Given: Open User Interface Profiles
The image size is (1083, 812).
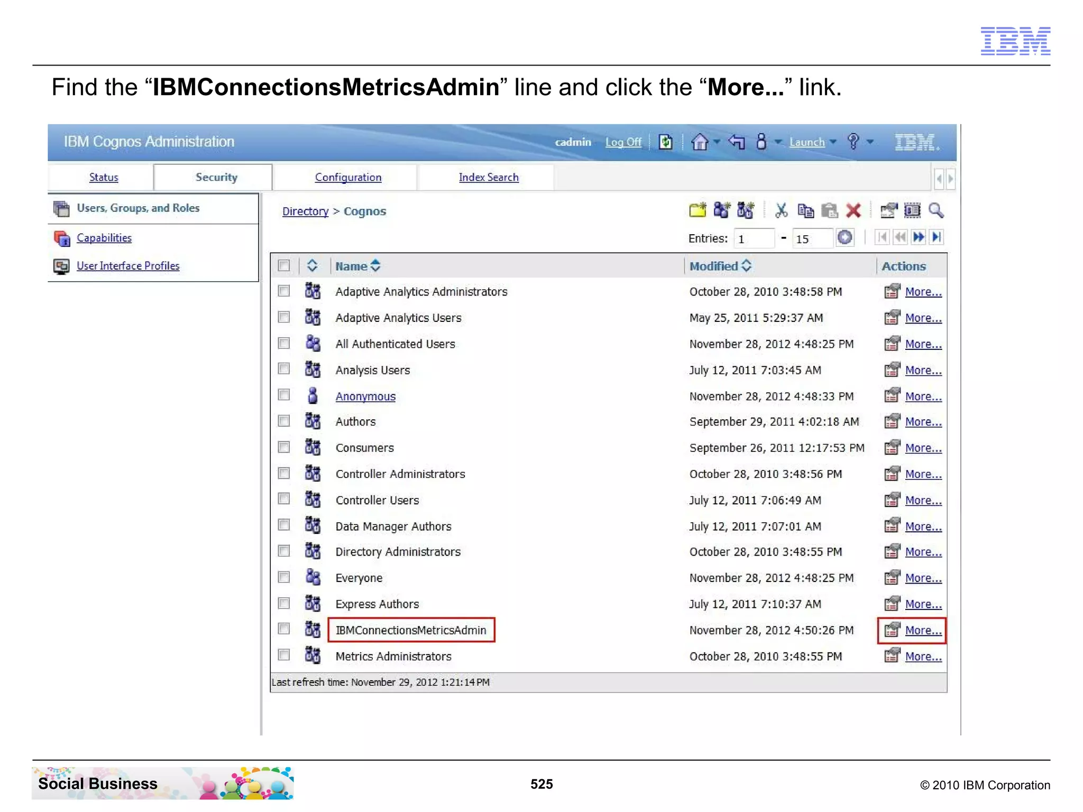Looking at the screenshot, I should click(128, 266).
